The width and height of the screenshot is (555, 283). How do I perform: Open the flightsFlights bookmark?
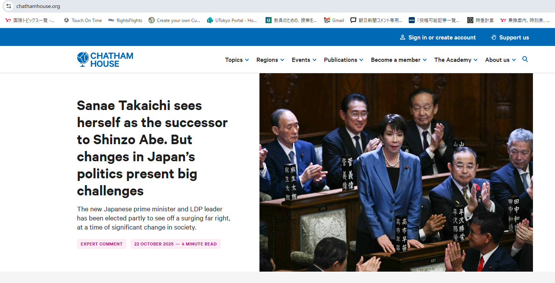[x=125, y=20]
